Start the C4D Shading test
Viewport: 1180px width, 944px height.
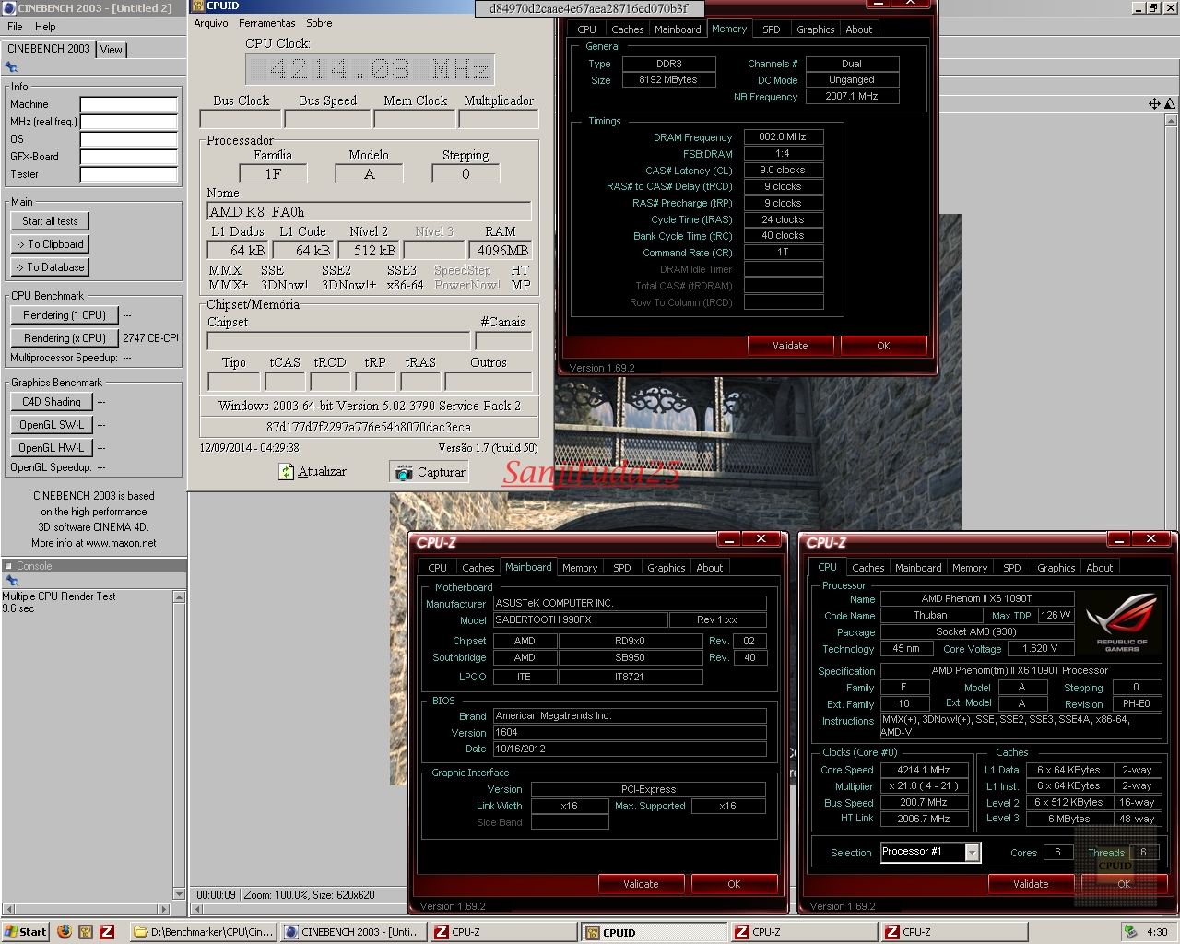coord(52,402)
